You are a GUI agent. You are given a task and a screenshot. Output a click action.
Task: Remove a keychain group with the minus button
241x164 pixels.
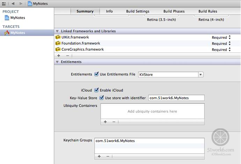[x=108, y=156]
